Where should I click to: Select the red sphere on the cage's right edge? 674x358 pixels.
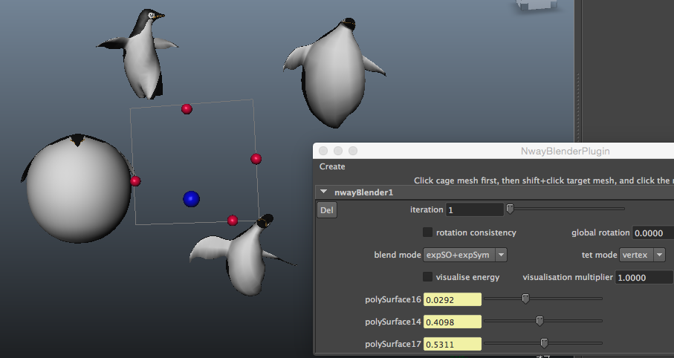pos(256,159)
